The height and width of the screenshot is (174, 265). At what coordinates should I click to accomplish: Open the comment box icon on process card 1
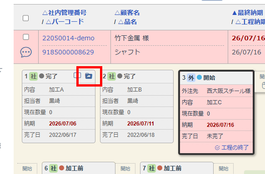coord(77,76)
